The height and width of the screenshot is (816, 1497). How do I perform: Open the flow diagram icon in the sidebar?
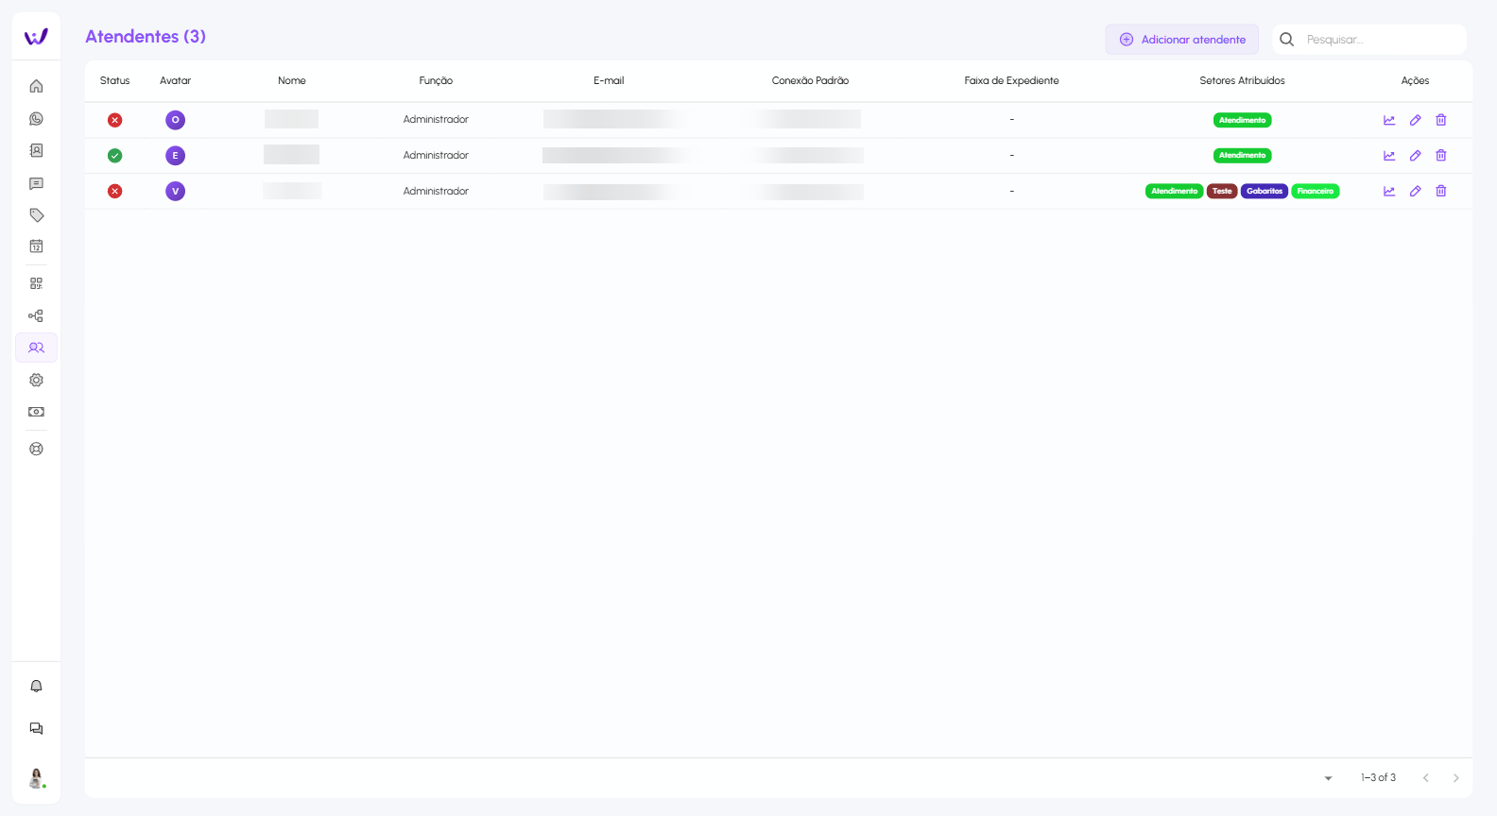[36, 316]
